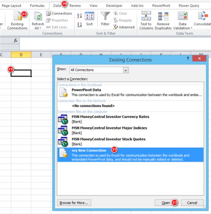Select the PowerPivot Data connection
This screenshot has height=214, width=211.
130,92
